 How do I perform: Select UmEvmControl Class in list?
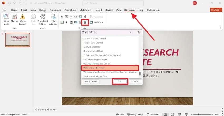[110, 51]
